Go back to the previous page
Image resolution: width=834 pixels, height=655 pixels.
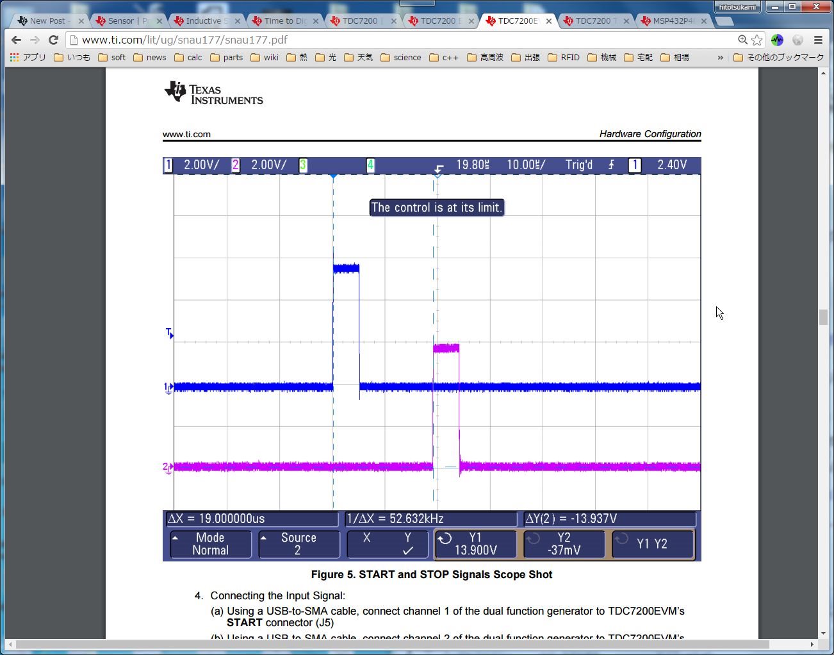click(17, 40)
